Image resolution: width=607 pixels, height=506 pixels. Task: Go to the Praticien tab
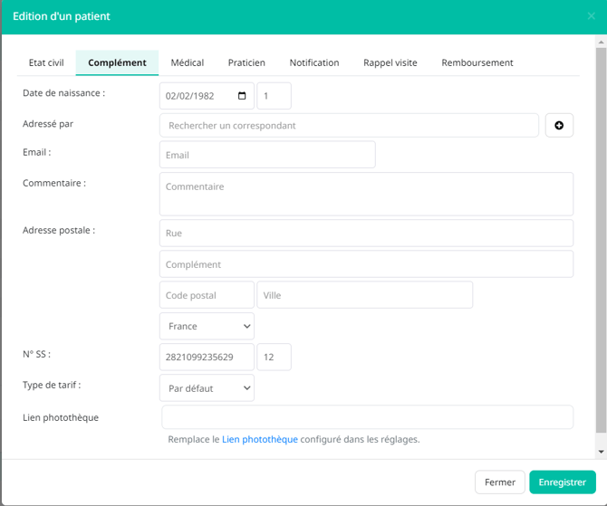pyautogui.click(x=246, y=62)
